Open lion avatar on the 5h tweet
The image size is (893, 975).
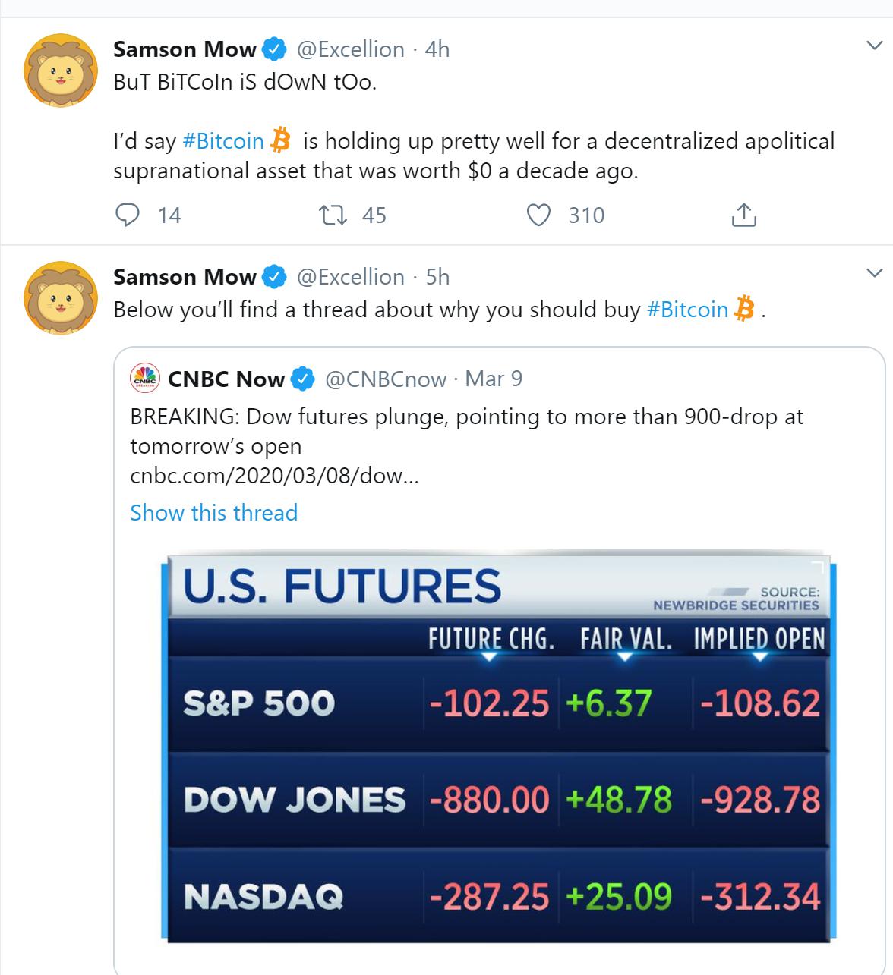click(x=62, y=298)
